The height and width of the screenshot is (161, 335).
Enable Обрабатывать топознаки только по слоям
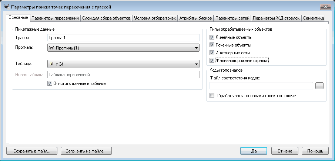click(212, 96)
